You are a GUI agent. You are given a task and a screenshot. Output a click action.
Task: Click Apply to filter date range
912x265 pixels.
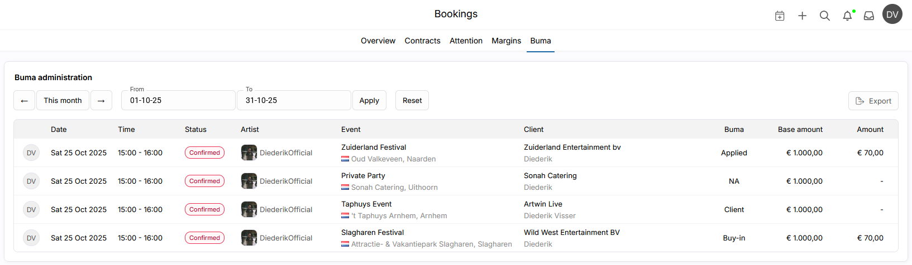(x=369, y=100)
